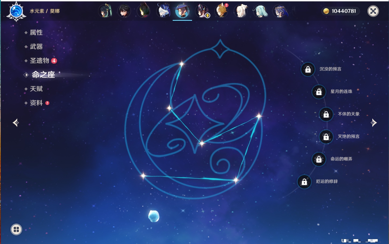
Task: Go to next character with right arrow
Action: click(374, 123)
